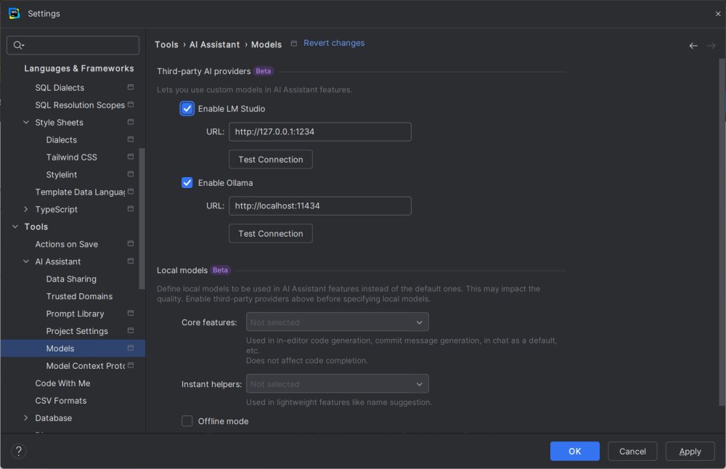Click the search magnifier icon
This screenshot has width=726, height=469.
[18, 46]
